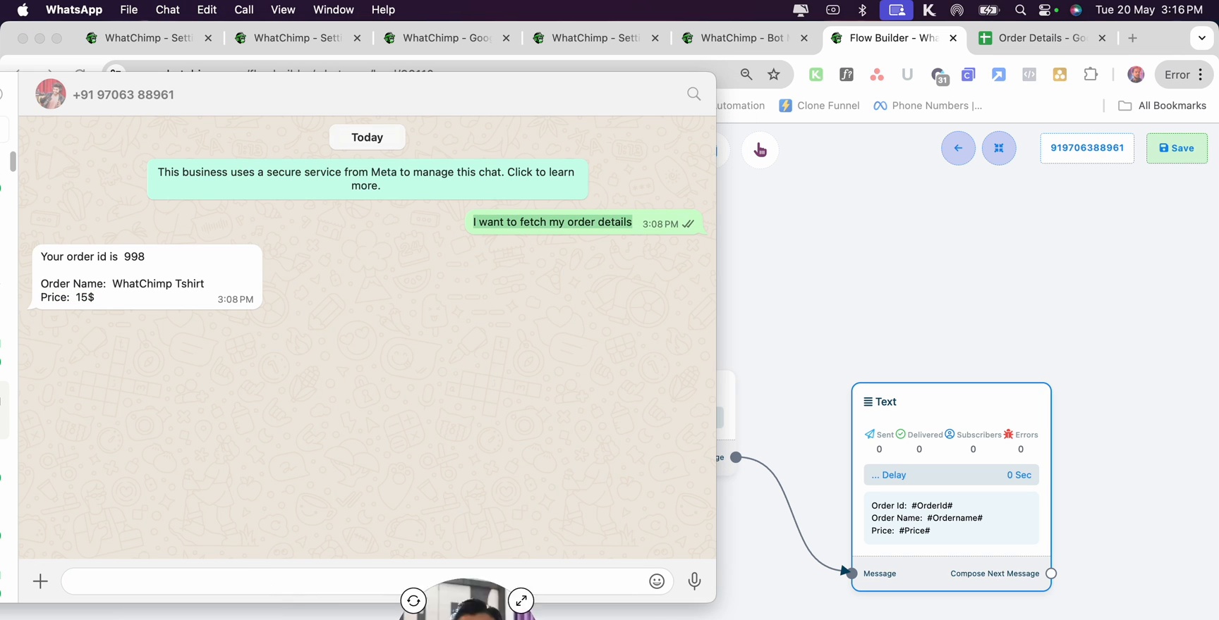Expand the floating video bubble
Screen dimensions: 1219x620
(521, 601)
